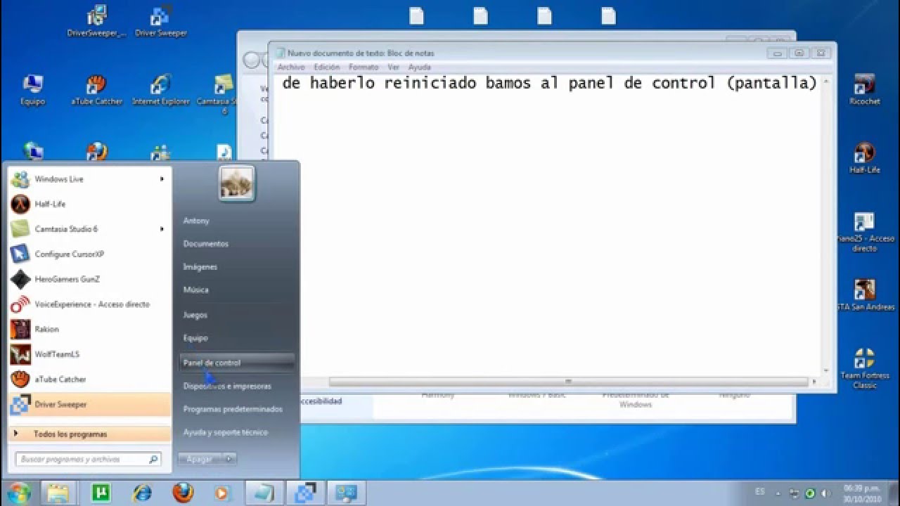
Task: Launch Configure CursorXP from Start menu
Action: point(90,254)
